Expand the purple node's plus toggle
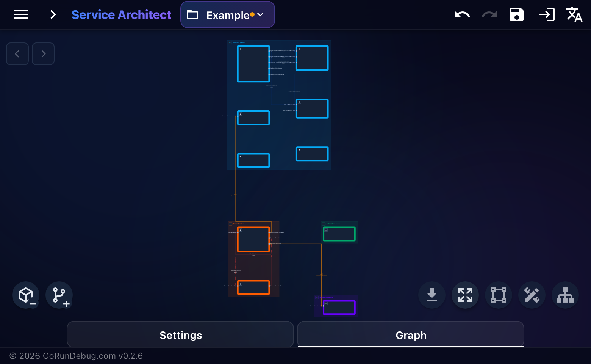This screenshot has height=364, width=591. (326, 303)
